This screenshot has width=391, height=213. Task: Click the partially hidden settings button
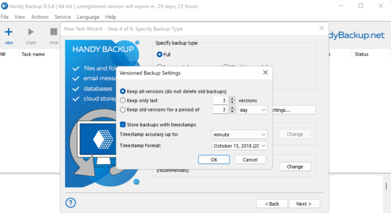pyautogui.click(x=294, y=110)
